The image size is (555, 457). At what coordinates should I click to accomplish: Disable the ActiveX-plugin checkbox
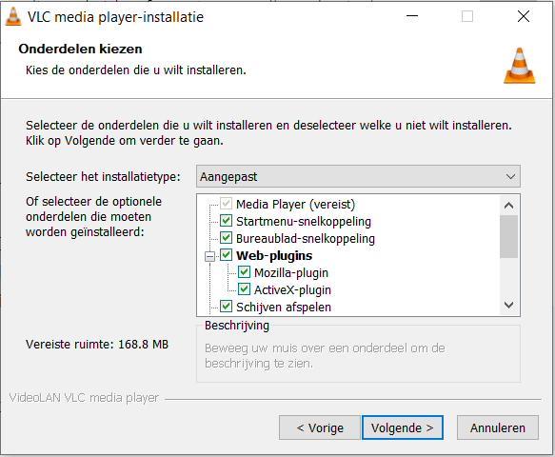[244, 288]
